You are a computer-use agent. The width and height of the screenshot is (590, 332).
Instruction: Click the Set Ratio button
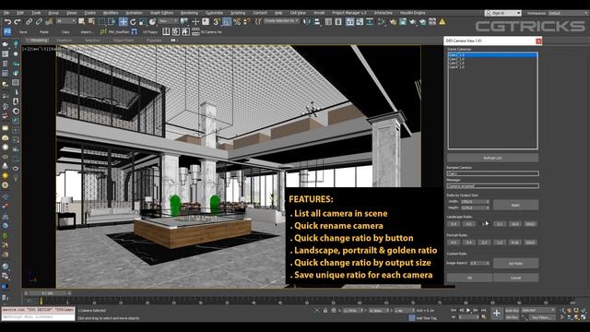click(x=515, y=263)
